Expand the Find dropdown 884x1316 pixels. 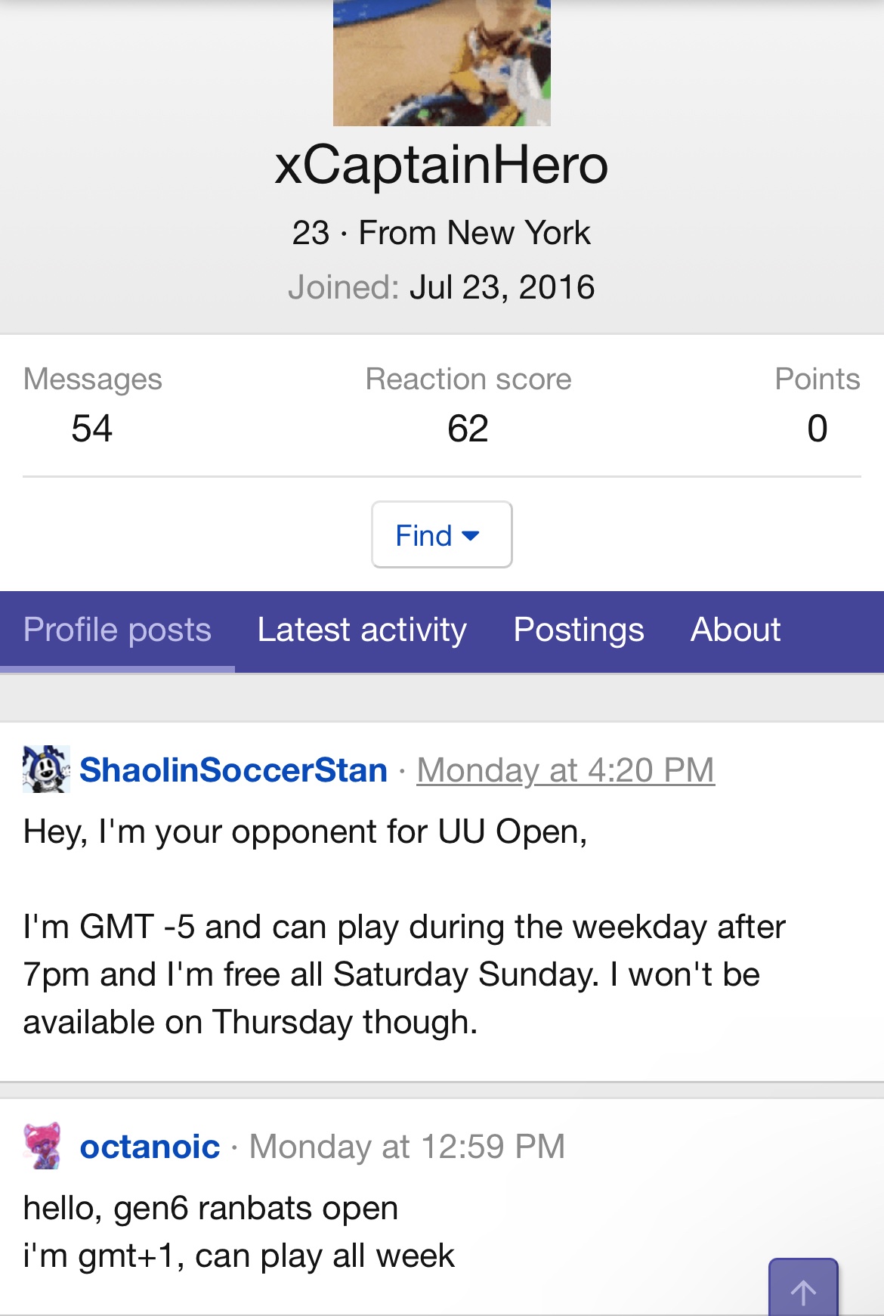click(441, 535)
